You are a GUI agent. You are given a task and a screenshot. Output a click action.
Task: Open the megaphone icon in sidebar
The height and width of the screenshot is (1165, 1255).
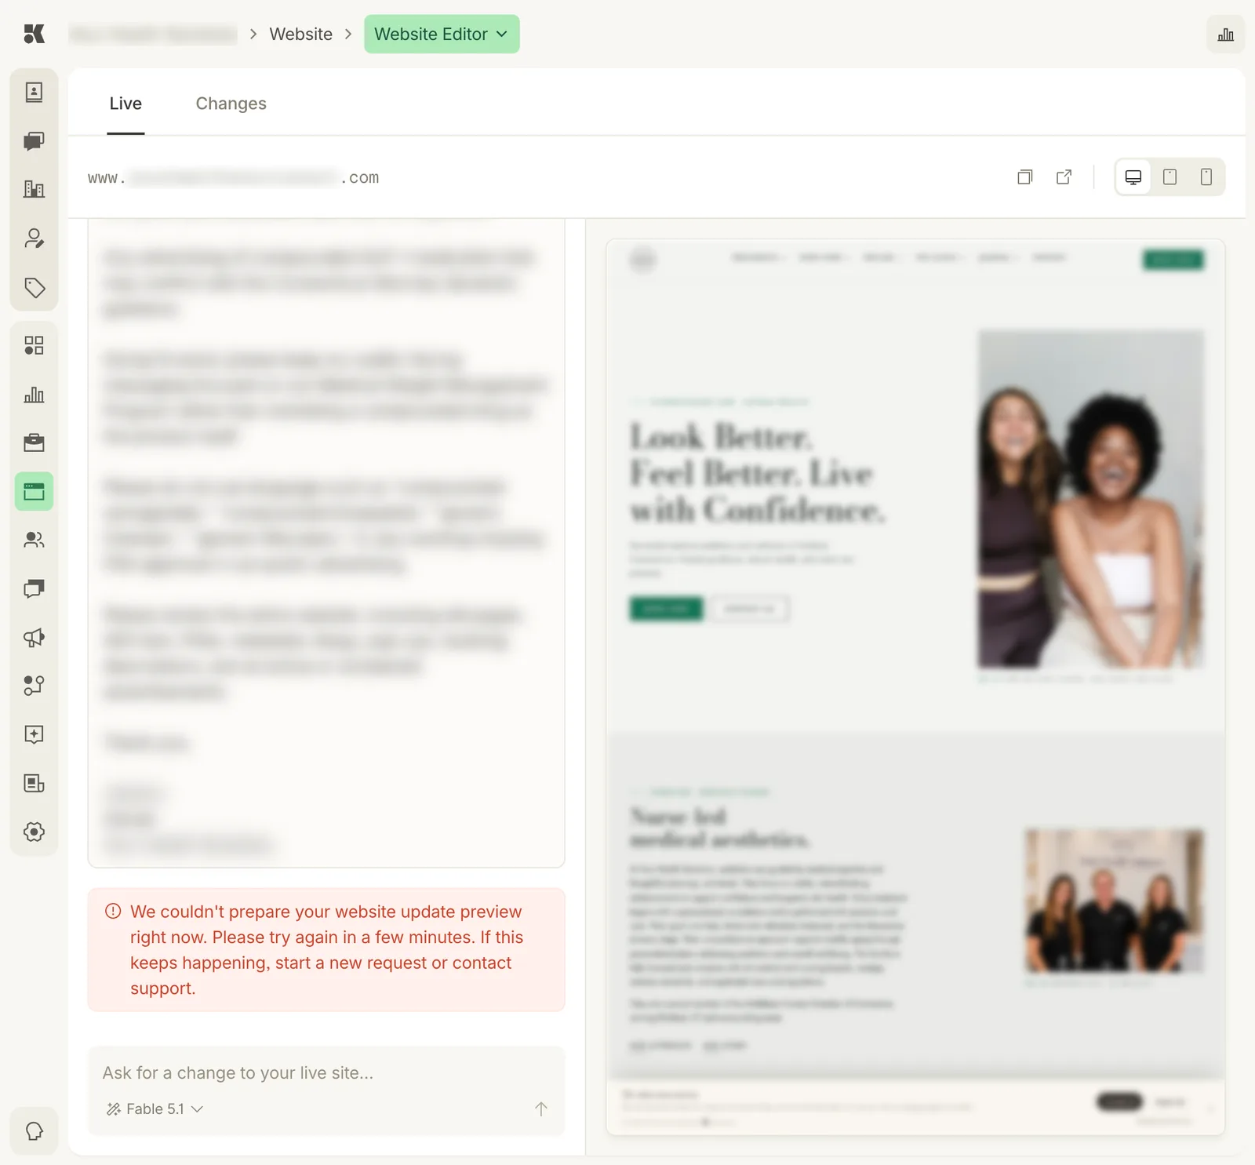pyautogui.click(x=34, y=637)
